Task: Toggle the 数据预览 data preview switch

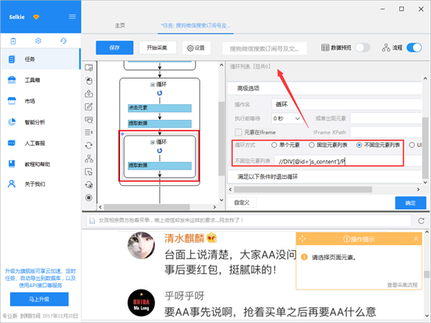Action: 363,47
